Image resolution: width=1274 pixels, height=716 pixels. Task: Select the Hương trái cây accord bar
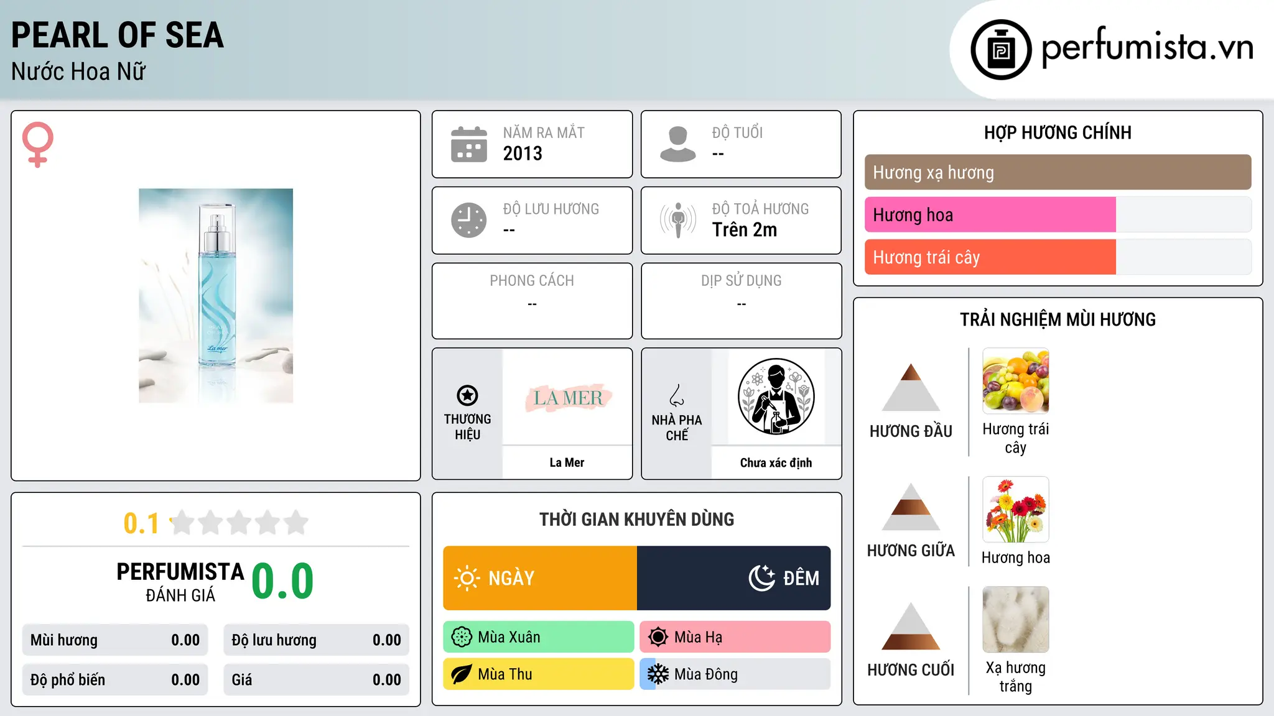pos(1058,257)
